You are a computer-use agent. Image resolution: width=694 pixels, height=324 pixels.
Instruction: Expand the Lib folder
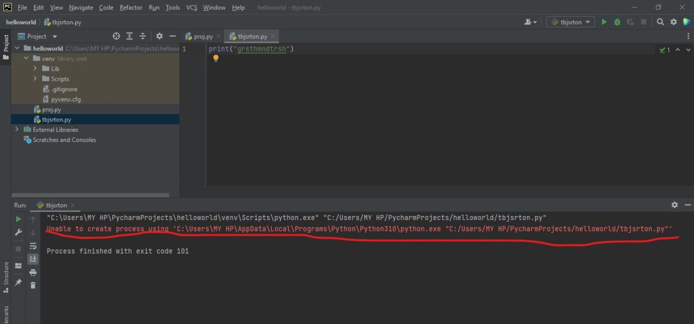[35, 69]
